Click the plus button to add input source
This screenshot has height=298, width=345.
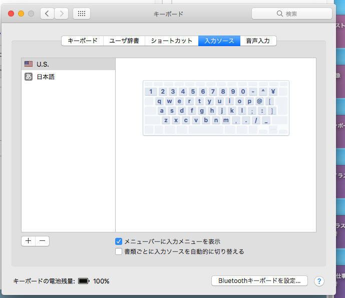click(x=29, y=241)
